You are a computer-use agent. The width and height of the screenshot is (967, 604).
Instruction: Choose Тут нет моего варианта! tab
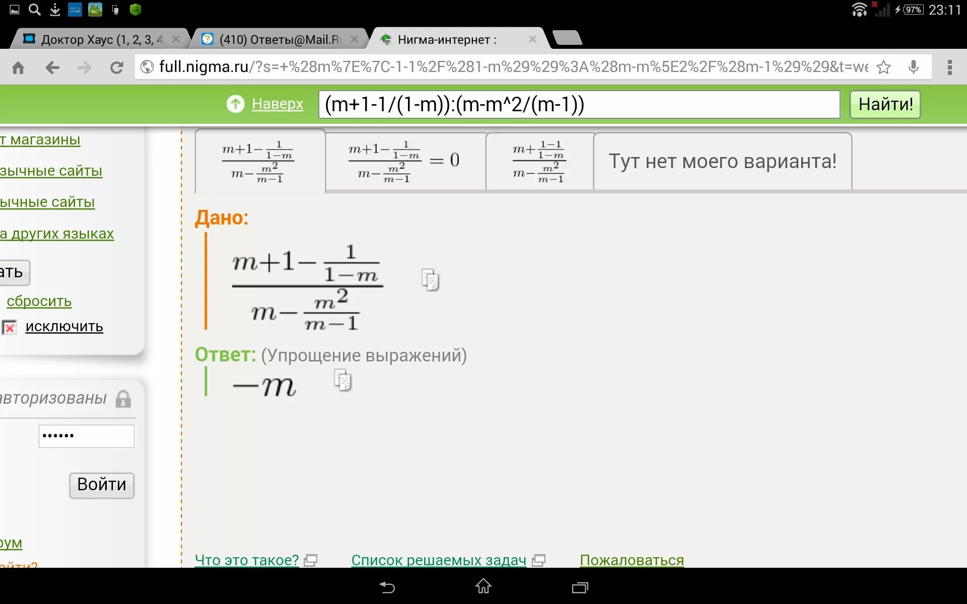(723, 161)
